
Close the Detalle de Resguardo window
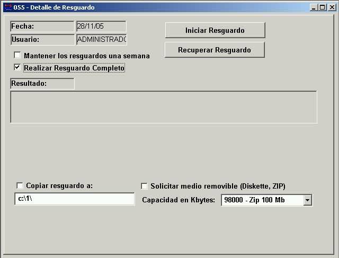(x=331, y=7)
